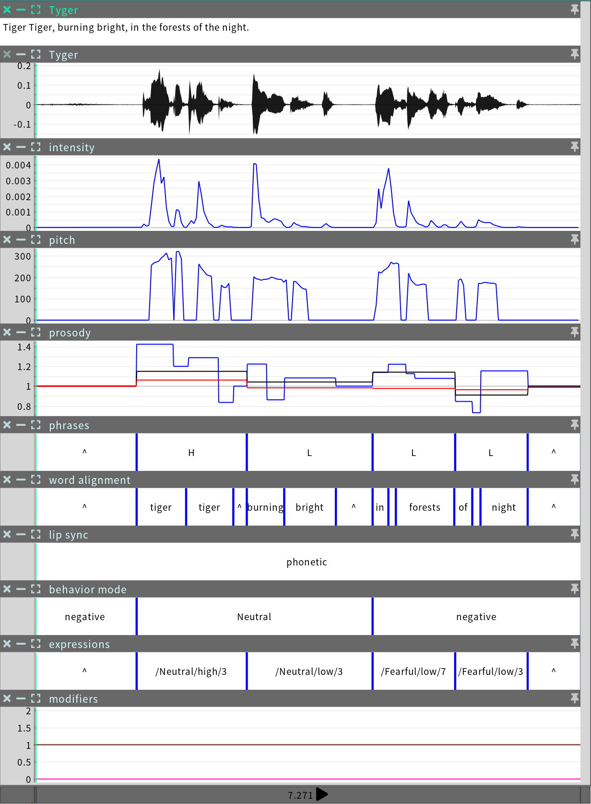
Task: Maximize the waveform Tyger panel
Action: [x=36, y=54]
